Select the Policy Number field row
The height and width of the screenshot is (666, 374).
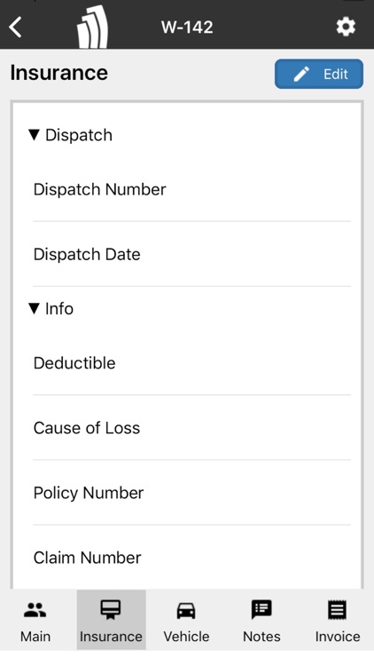191,493
